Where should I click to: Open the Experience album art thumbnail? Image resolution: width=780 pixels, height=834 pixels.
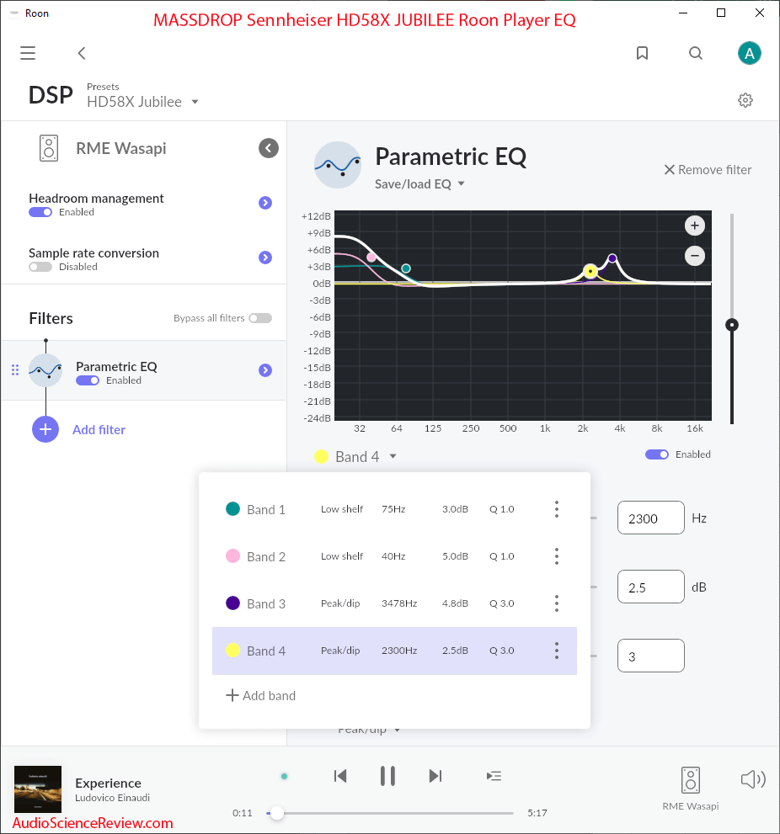(x=38, y=789)
